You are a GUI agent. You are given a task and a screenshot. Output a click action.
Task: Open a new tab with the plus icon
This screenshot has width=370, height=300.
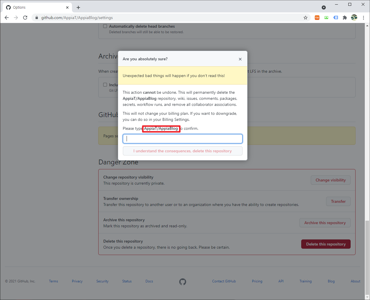coord(78,7)
